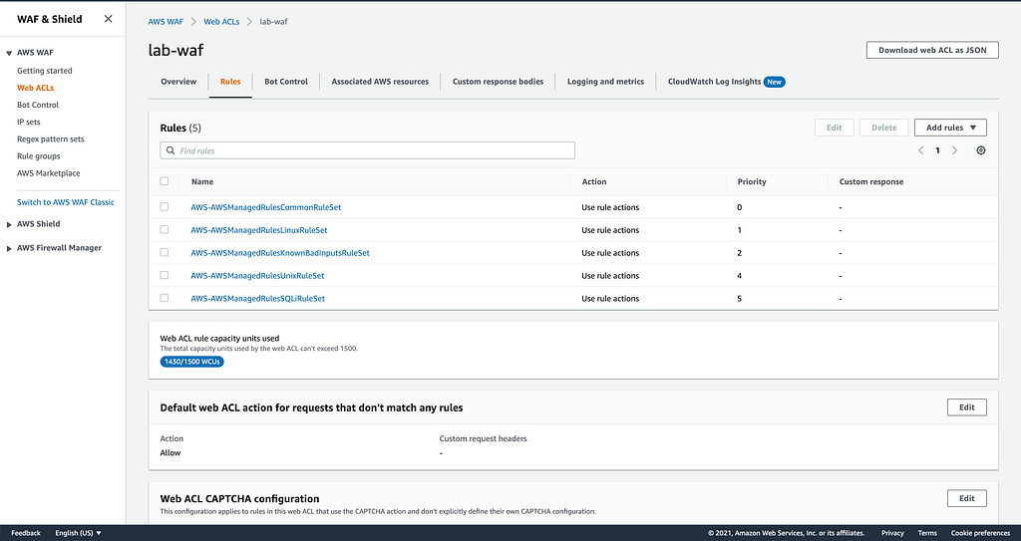Image resolution: width=1021 pixels, height=541 pixels.
Task: Expand the AWS Shield sidebar section
Action: coord(9,224)
